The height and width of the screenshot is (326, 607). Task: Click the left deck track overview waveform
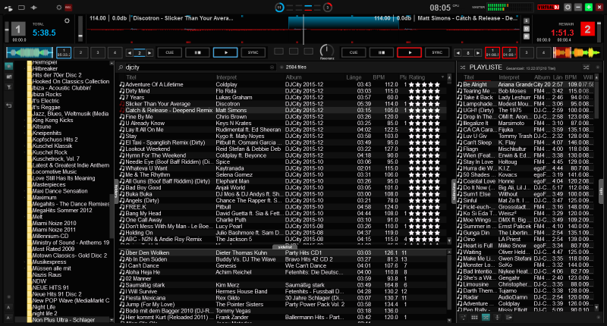coord(30,52)
